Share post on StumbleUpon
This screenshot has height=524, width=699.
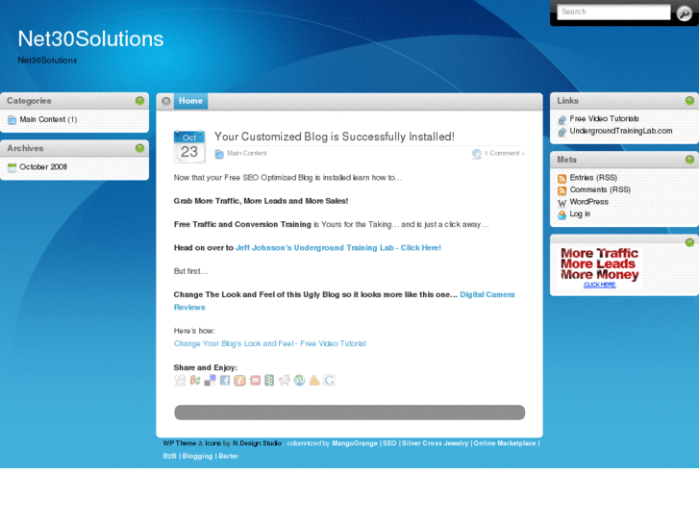(x=299, y=381)
